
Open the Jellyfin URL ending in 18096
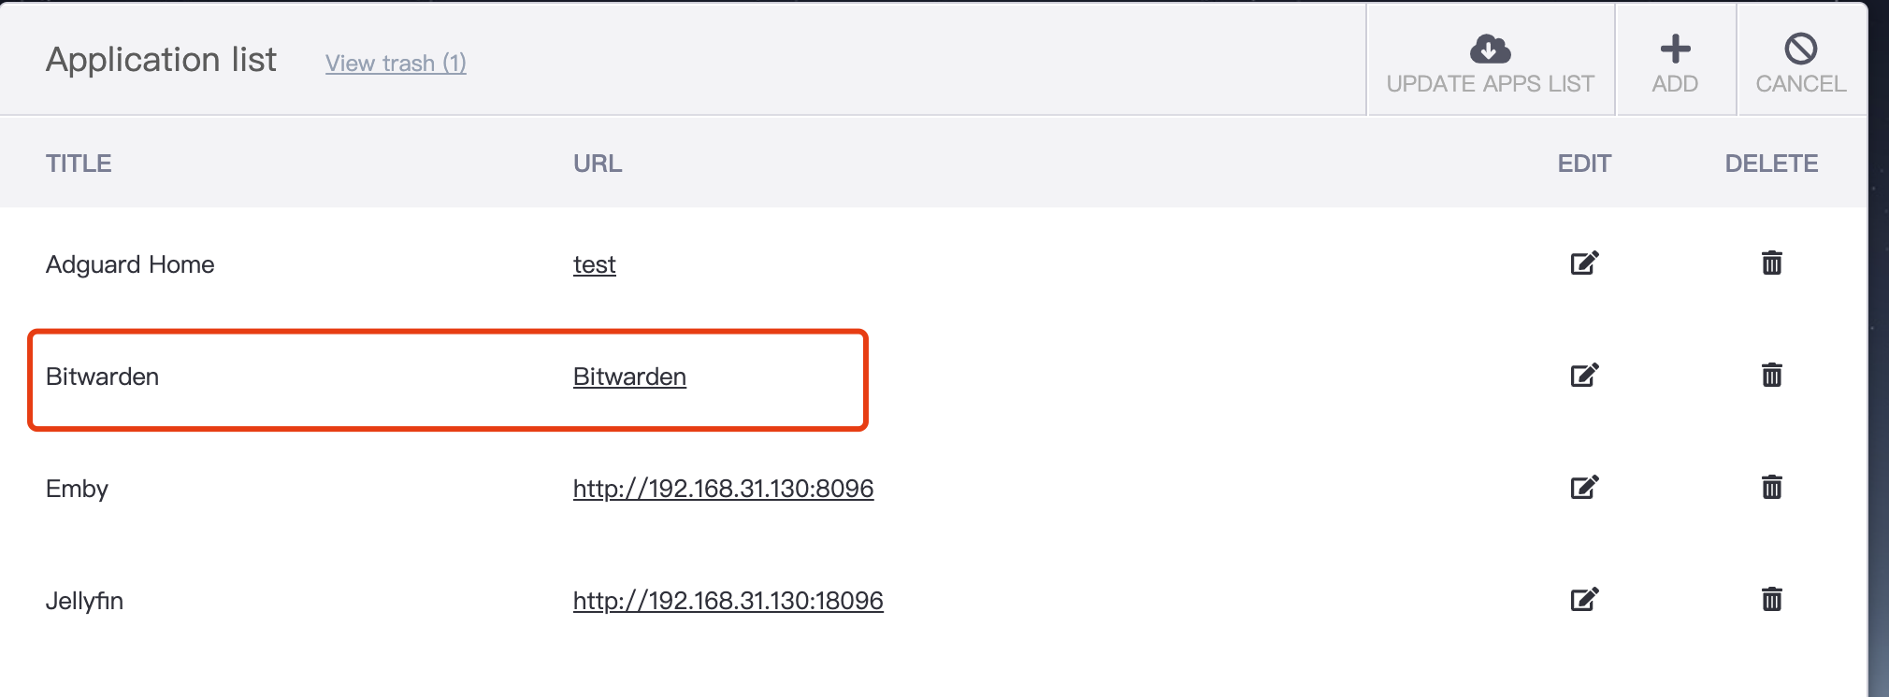728,601
